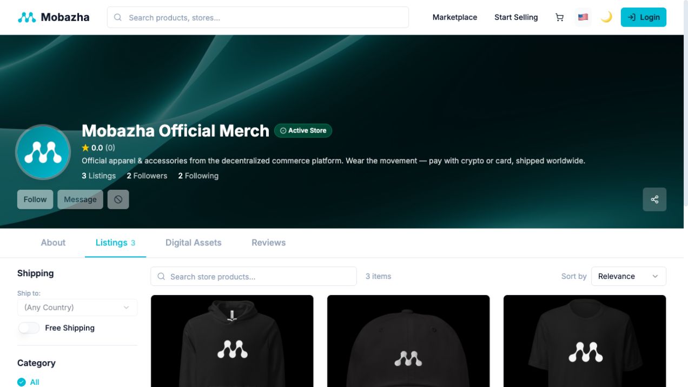Open the shopping cart icon
The image size is (688, 387).
point(559,17)
